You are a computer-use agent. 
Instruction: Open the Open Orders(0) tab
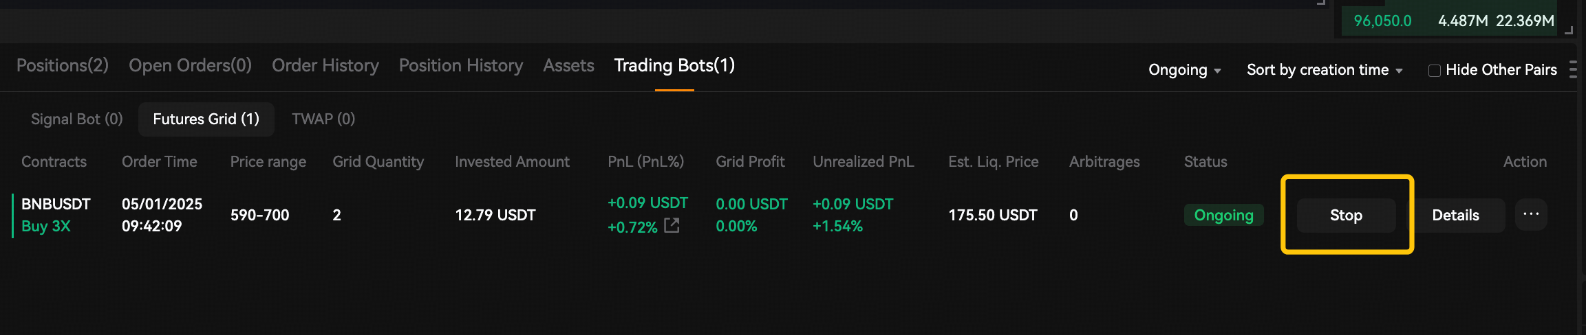[190, 65]
